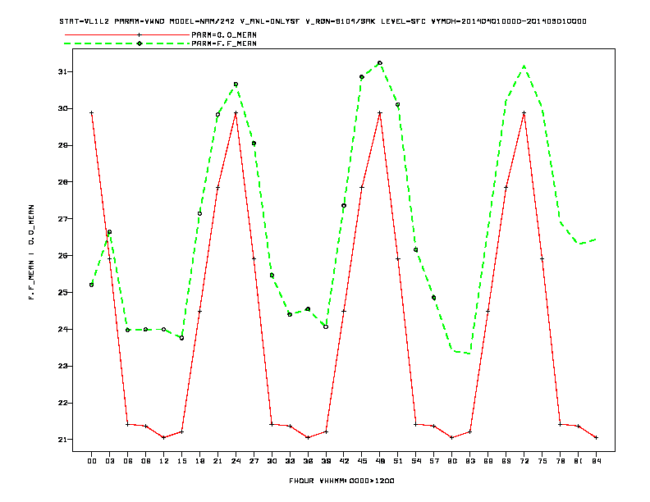Click the green circle marker at hour 00
The image size is (650, 502).
tap(92, 285)
